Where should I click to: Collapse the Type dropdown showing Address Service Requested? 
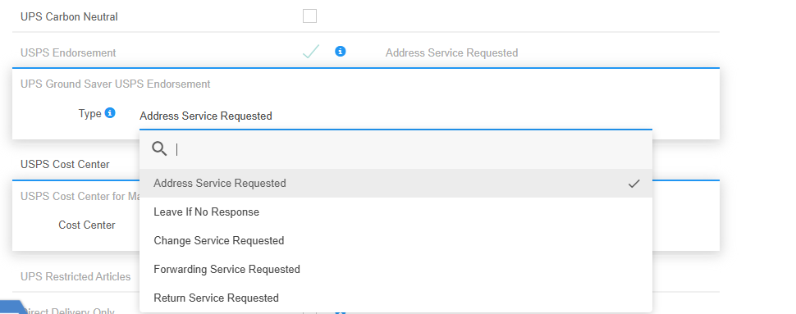(396, 116)
